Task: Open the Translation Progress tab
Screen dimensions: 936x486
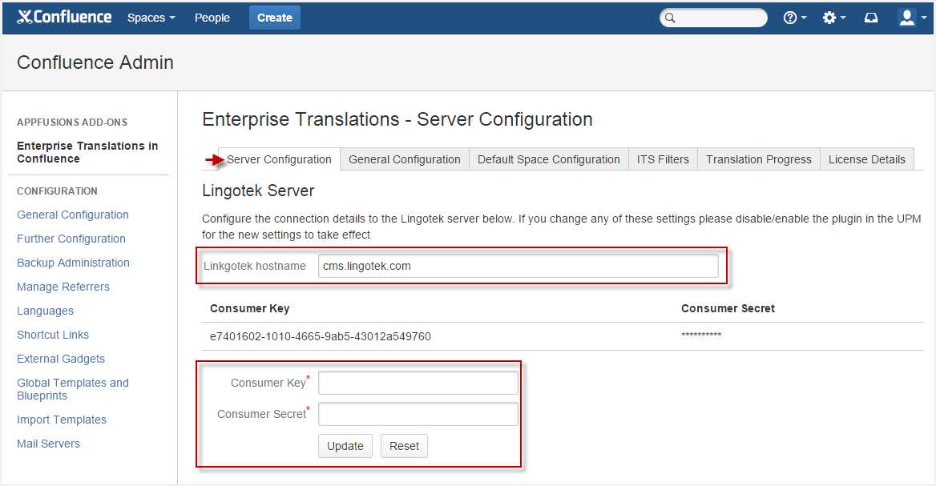Action: 759,159
